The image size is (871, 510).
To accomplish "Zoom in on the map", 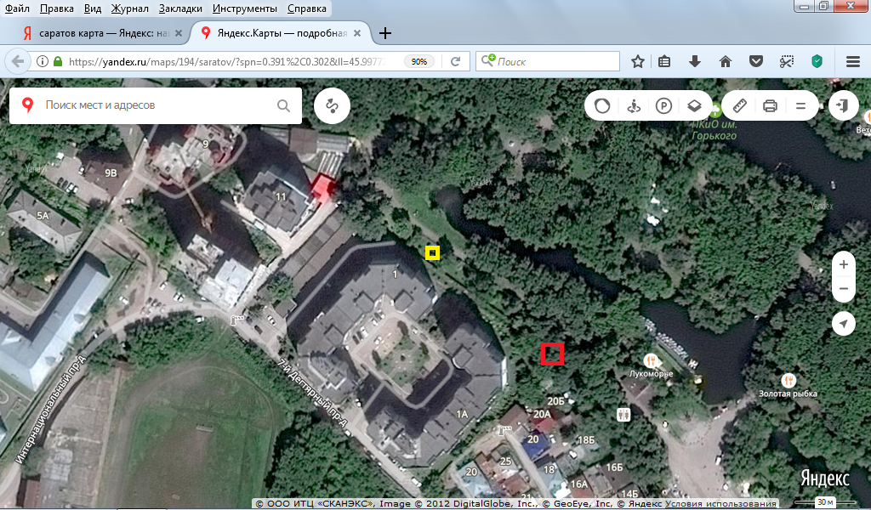I will point(843,264).
